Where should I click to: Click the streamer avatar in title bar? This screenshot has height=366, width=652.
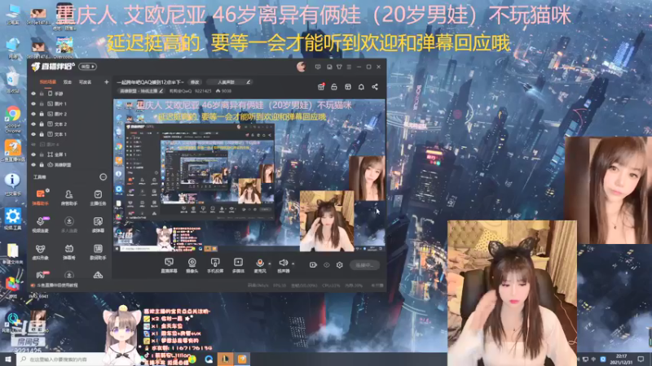302,67
